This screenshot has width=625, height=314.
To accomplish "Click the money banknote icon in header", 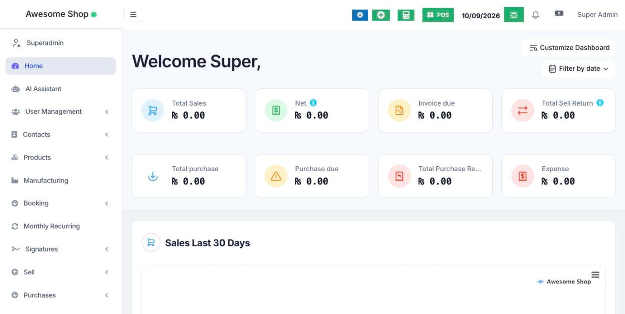I will 559,14.
